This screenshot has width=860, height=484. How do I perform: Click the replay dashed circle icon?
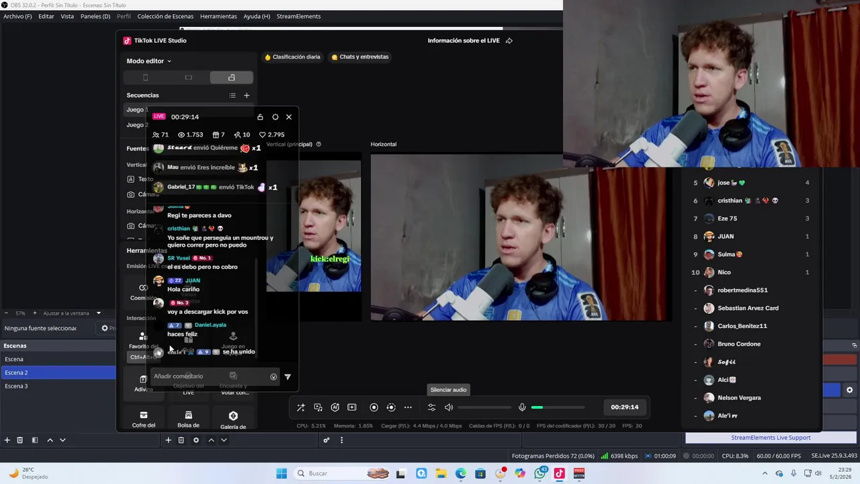(391, 407)
